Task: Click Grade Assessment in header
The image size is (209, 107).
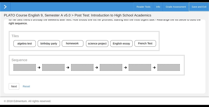Action: click(x=176, y=7)
